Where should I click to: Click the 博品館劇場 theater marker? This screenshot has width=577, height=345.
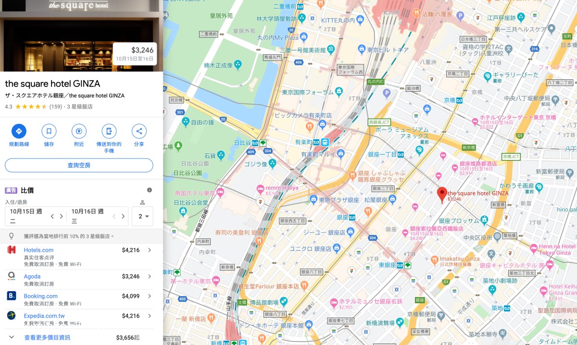point(284,302)
